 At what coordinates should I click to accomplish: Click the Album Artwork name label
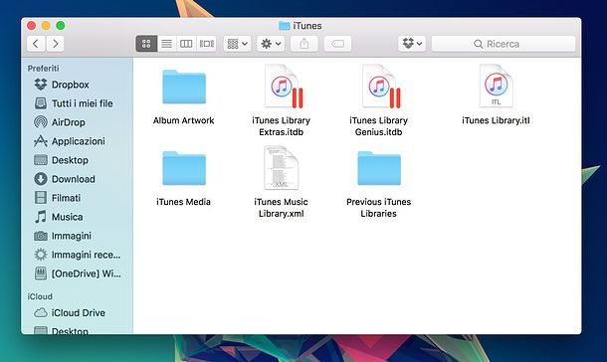183,120
